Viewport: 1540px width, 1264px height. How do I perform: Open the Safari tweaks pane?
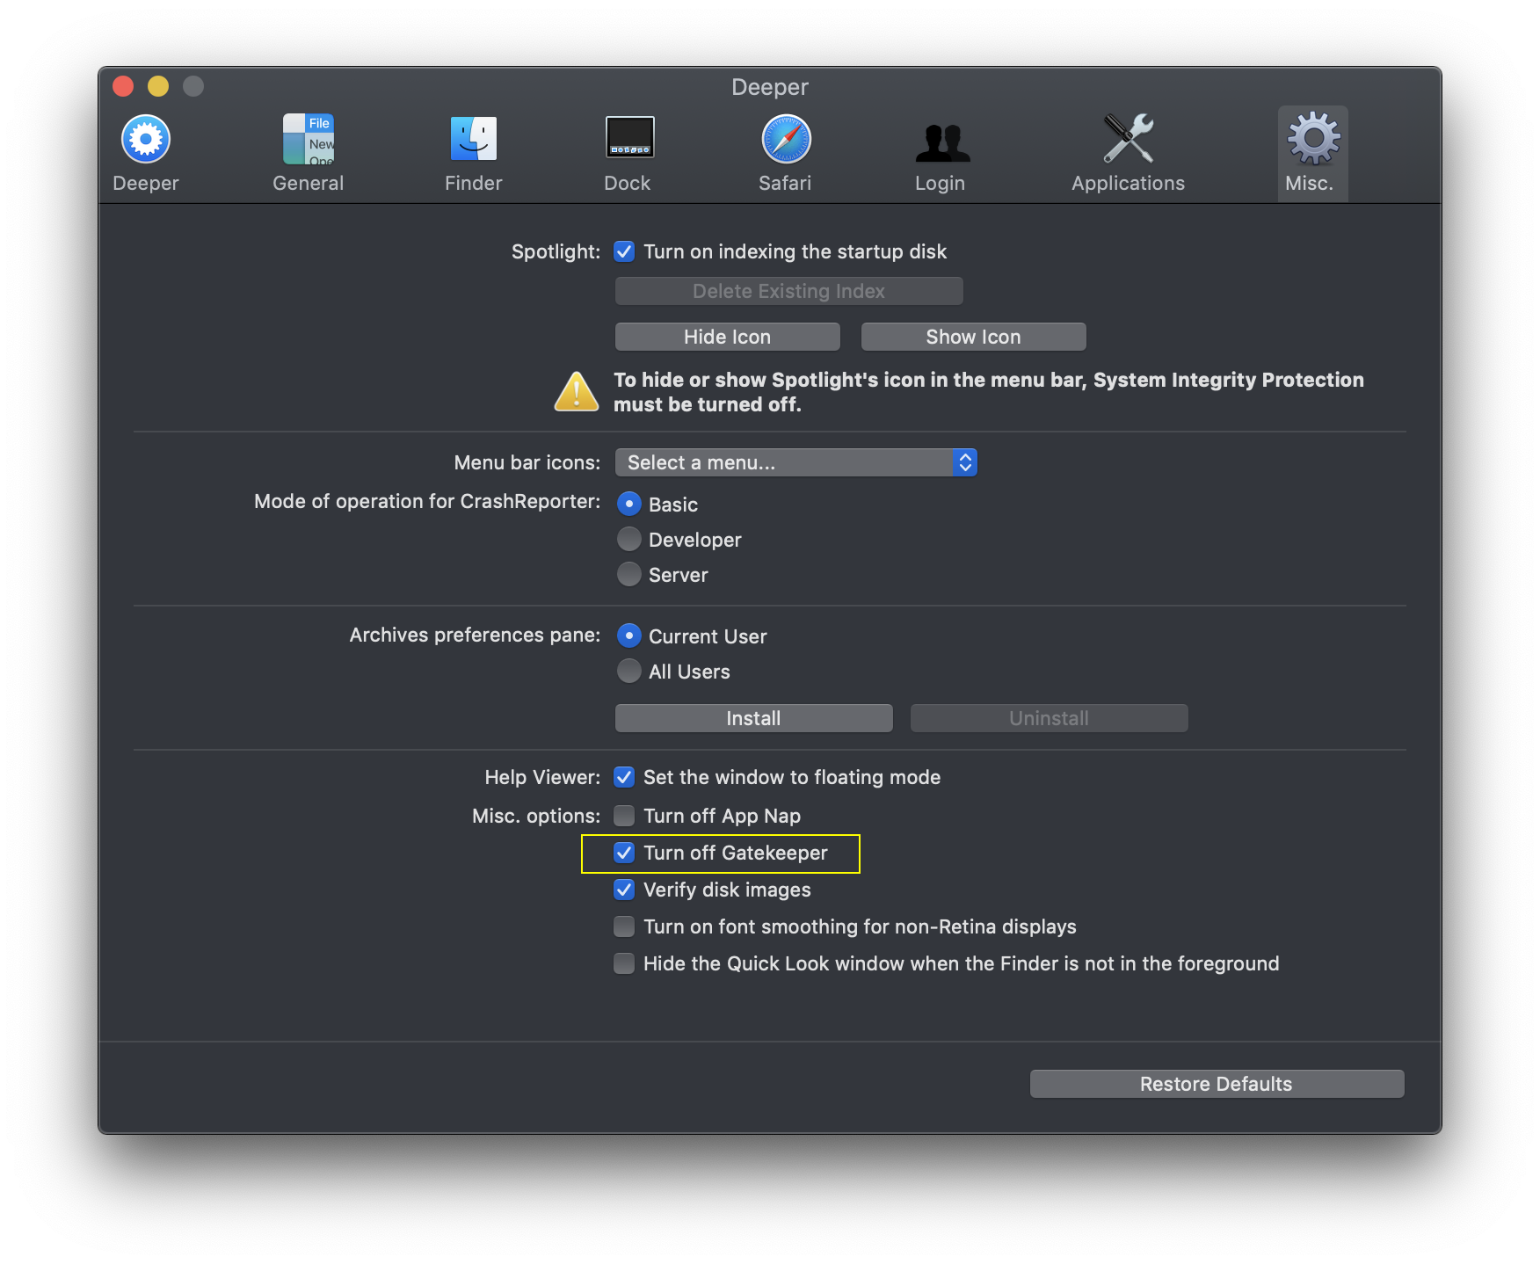click(785, 149)
